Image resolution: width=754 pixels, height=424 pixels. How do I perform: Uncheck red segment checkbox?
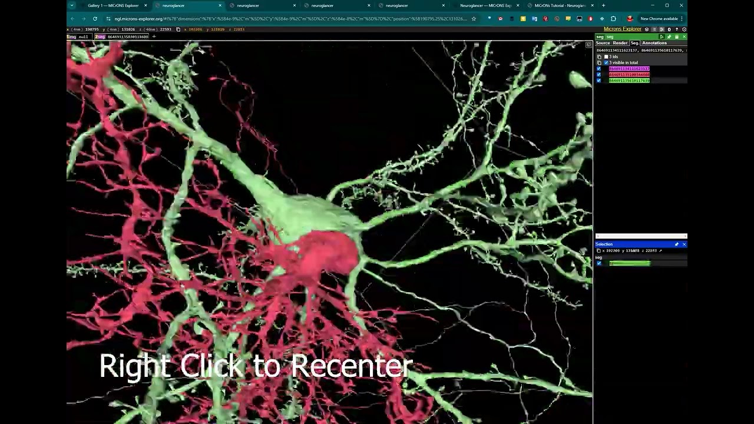pos(599,75)
